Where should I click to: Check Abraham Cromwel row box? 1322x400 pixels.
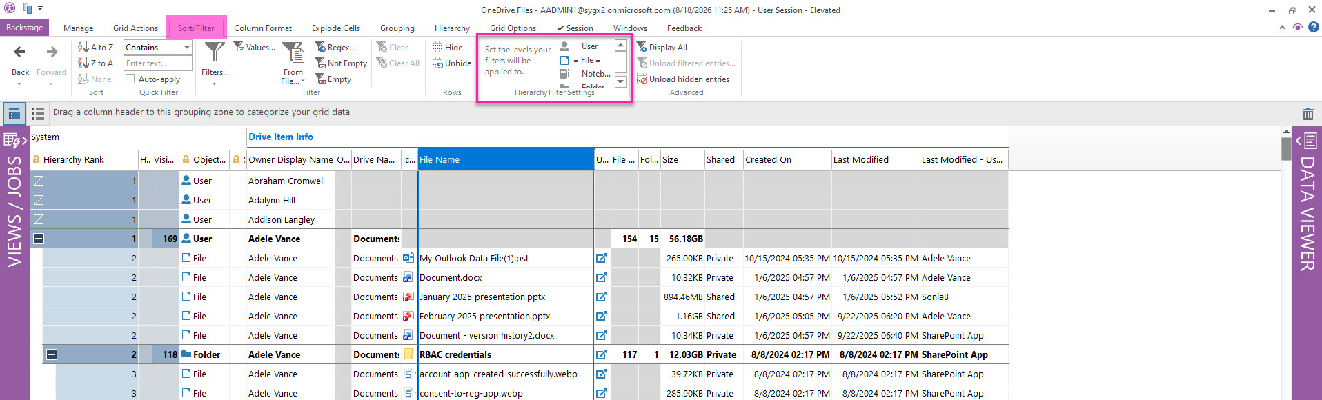[x=39, y=181]
